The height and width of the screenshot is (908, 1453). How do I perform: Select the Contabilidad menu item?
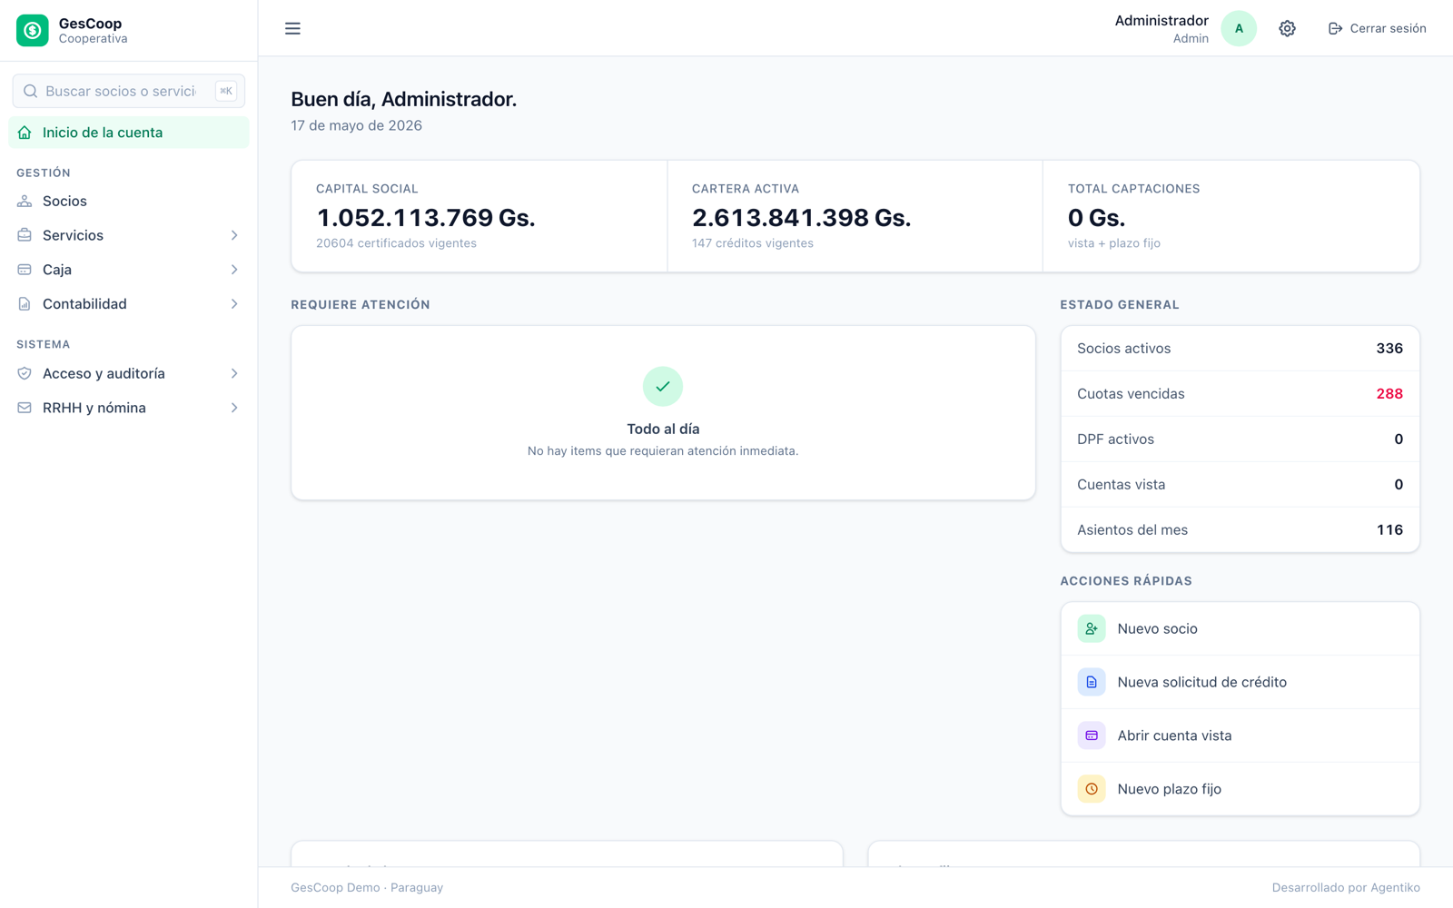[129, 304]
